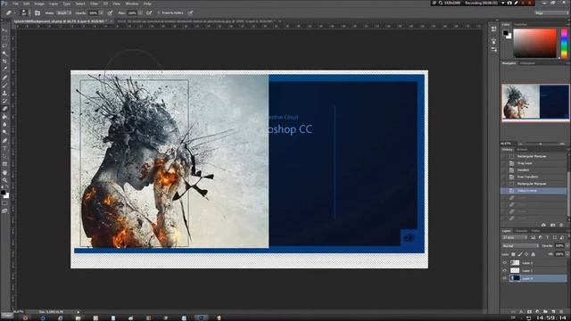Create a new layer icon

[x=553, y=312]
